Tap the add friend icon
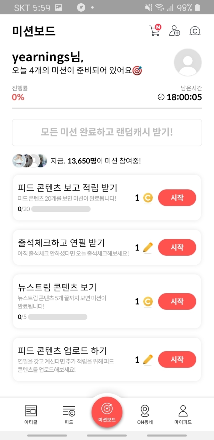 click(x=175, y=31)
